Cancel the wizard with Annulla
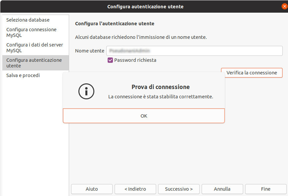Screen dimensions: 288x196 click(x=222, y=189)
